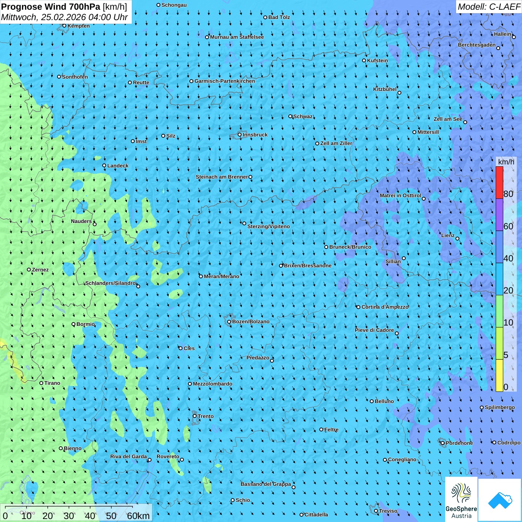The width and height of the screenshot is (522, 522).
Task: Select the Belluno city label
Action: pos(384,401)
